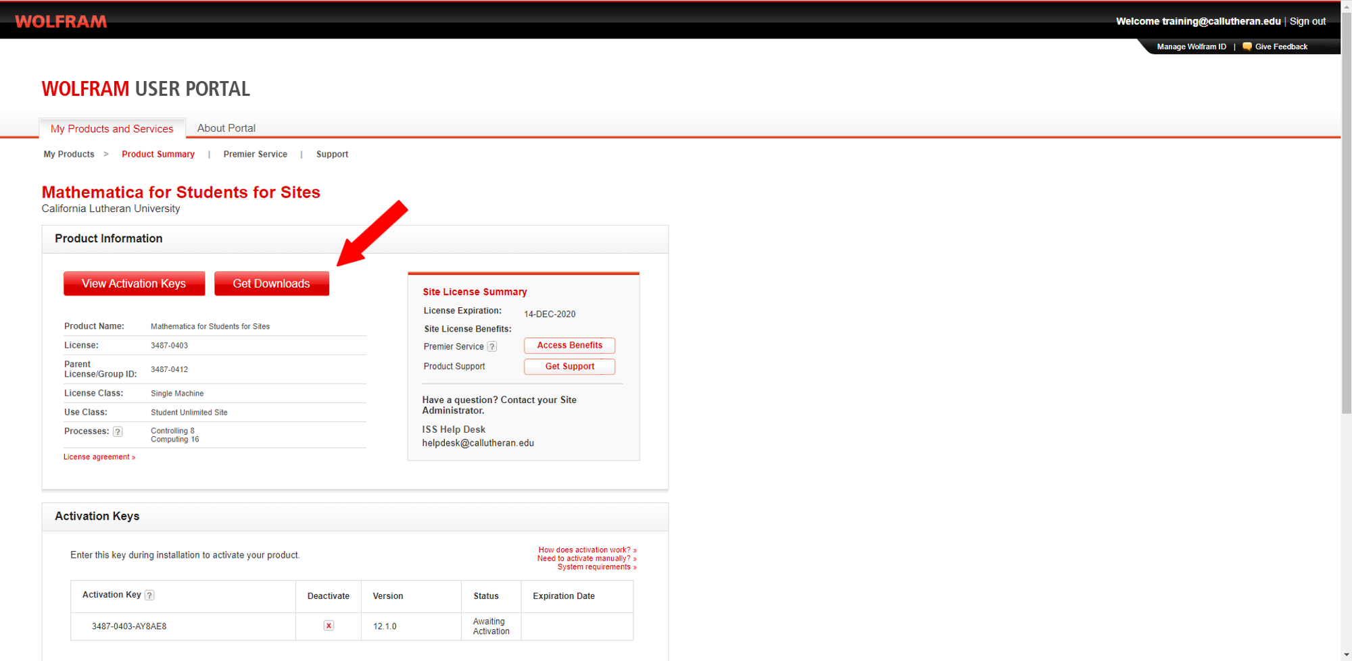Viewport: 1352px width, 661px height.
Task: Open 'Need to activate manually?' link
Action: 587,558
